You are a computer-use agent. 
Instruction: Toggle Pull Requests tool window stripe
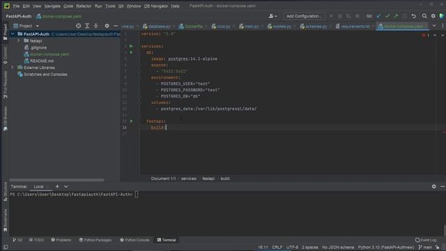pyautogui.click(x=5, y=85)
